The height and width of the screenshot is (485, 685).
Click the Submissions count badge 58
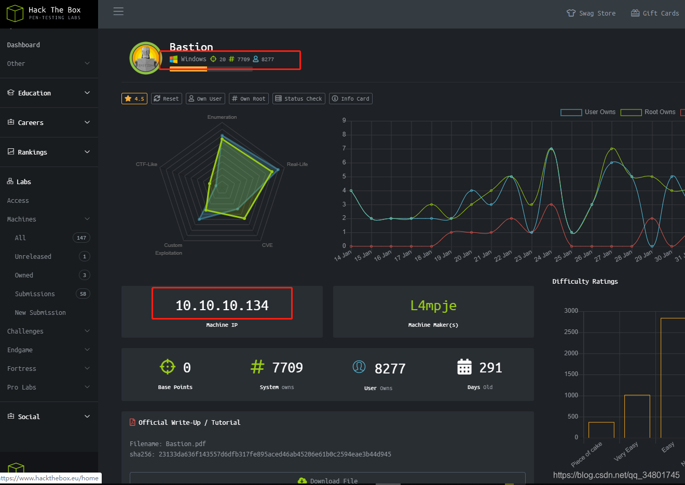coord(83,294)
